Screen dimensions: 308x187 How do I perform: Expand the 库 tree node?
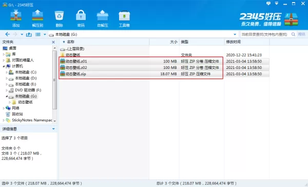pos(4,54)
